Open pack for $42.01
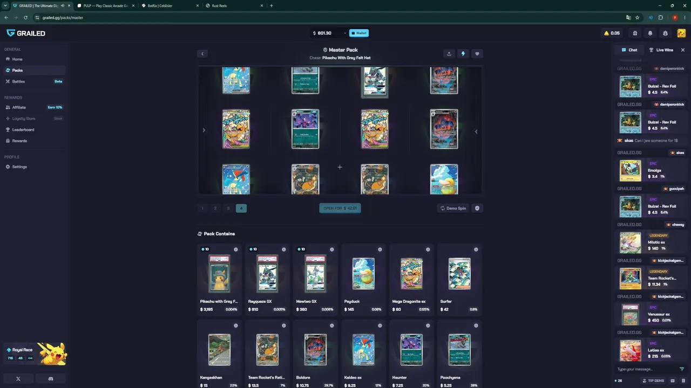The image size is (691, 388). pos(340,208)
